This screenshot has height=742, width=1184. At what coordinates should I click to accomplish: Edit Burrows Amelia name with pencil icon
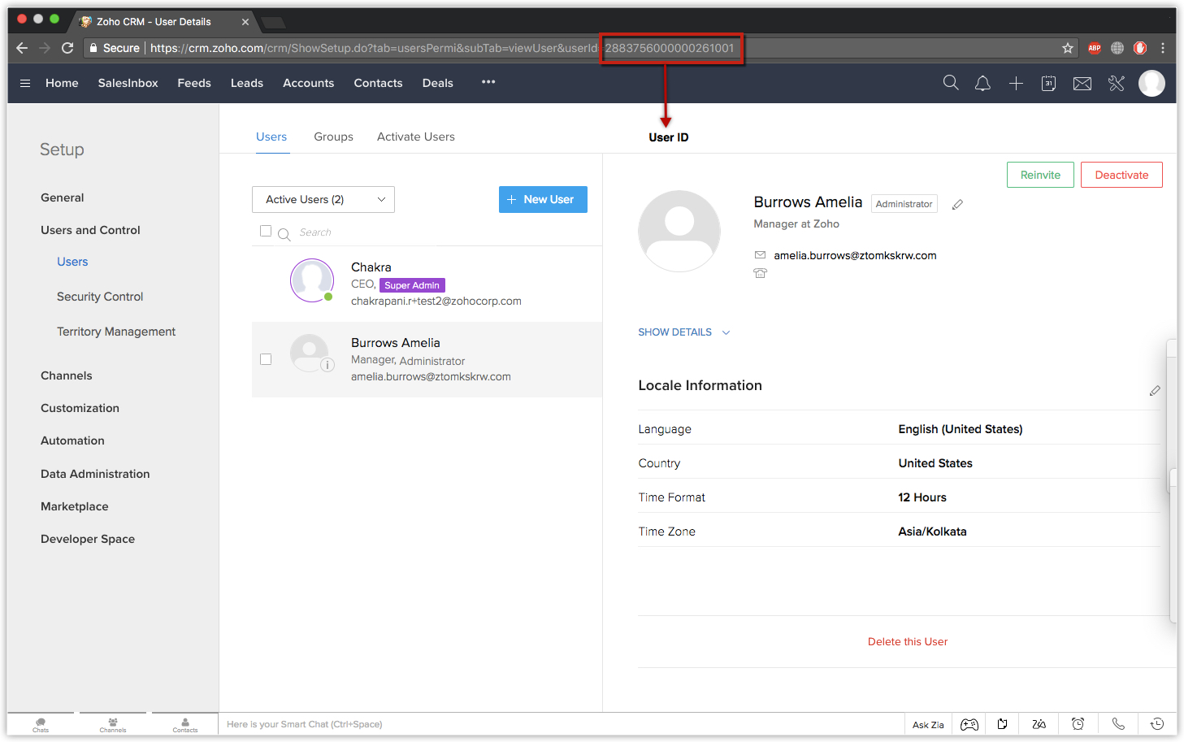(958, 204)
